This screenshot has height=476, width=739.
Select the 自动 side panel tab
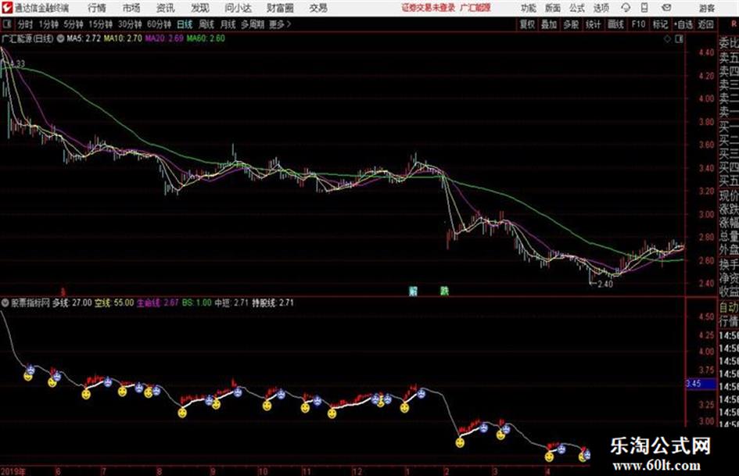coord(729,308)
